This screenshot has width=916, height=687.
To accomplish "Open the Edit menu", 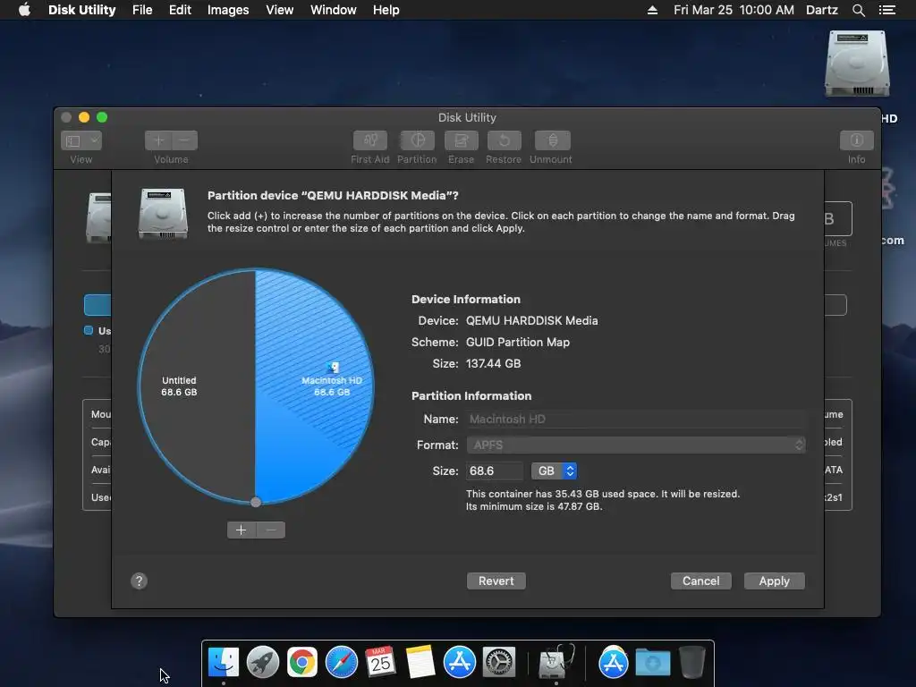I will pyautogui.click(x=180, y=10).
